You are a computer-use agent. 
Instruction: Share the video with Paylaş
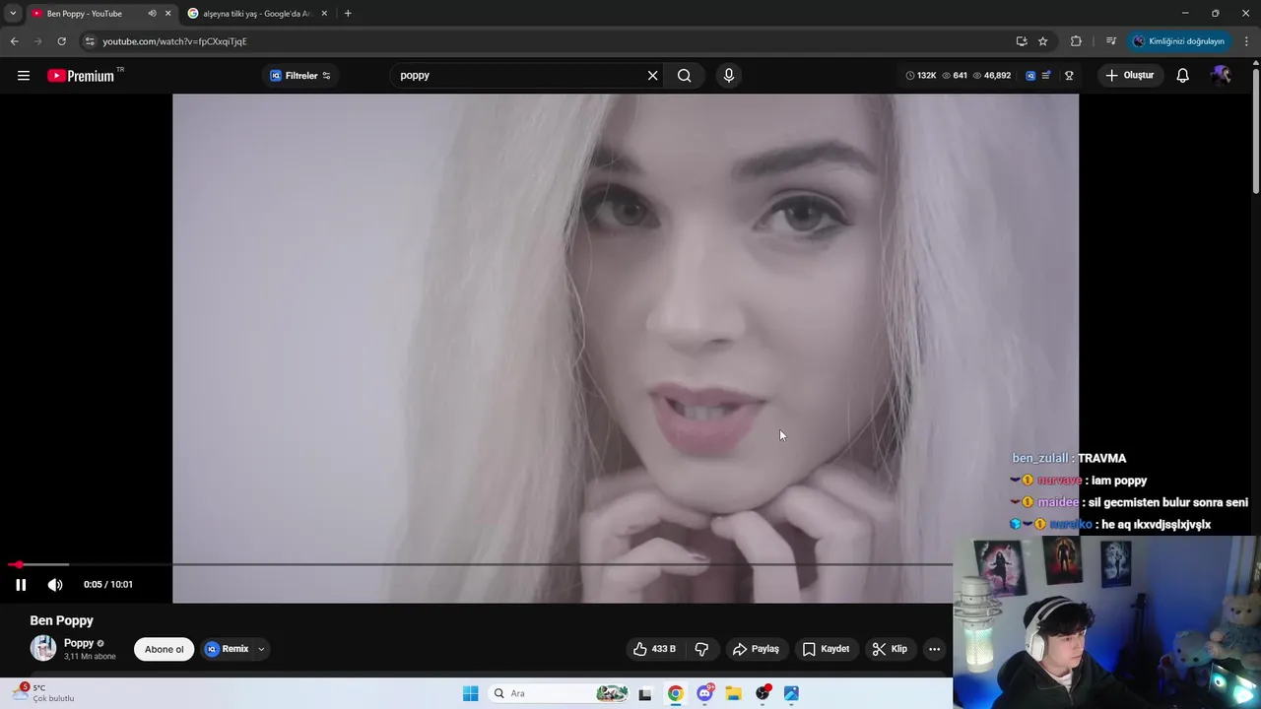pos(756,649)
